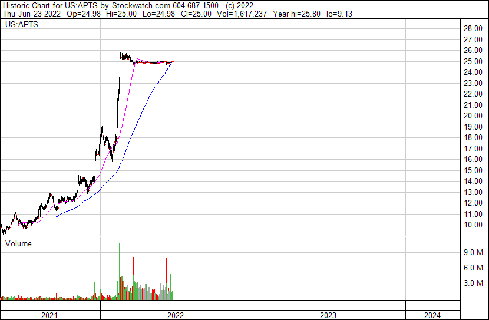Select the 2022 year axis label
489x320 pixels.
(x=175, y=315)
